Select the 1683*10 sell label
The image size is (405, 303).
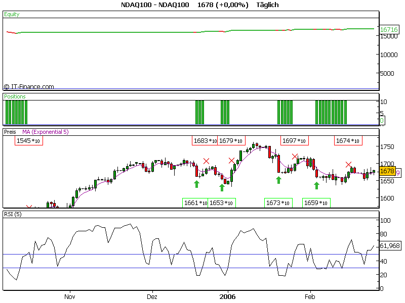click(x=205, y=141)
